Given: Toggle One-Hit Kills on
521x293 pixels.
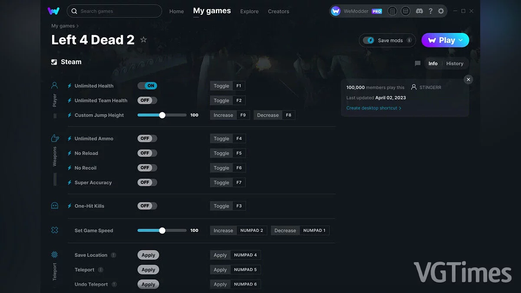Looking at the screenshot, I should [x=147, y=205].
